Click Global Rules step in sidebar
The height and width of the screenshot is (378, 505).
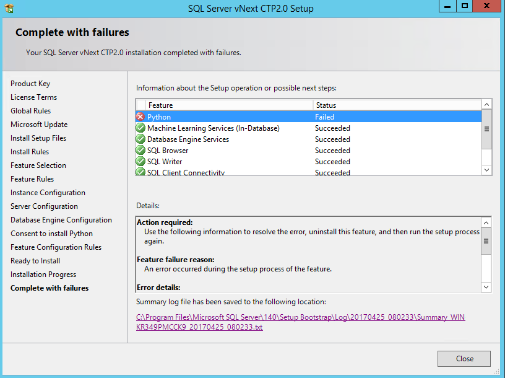(x=30, y=111)
